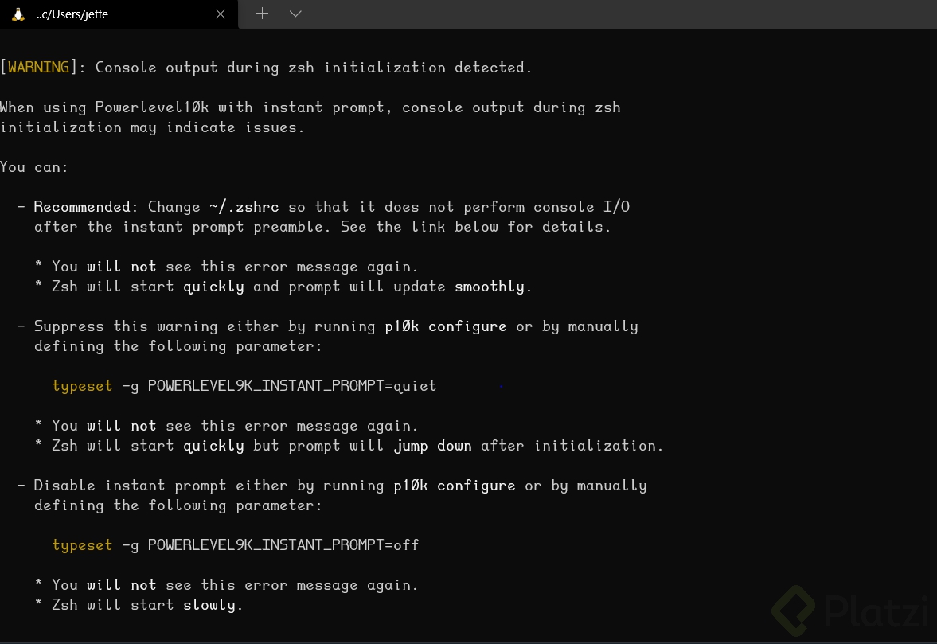Click the bold word smoothly
The height and width of the screenshot is (644, 937).
(490, 287)
